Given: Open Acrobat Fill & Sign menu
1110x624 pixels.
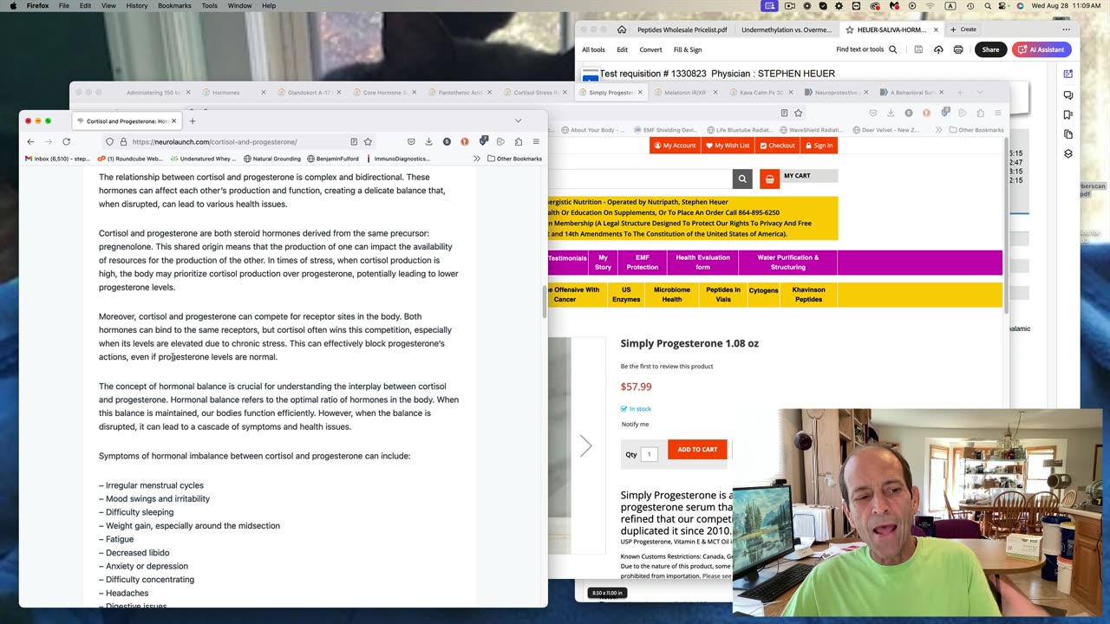Looking at the screenshot, I should pos(688,49).
